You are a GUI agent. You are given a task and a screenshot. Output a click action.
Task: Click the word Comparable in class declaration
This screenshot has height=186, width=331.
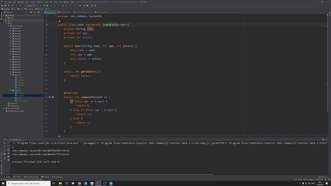point(110,25)
